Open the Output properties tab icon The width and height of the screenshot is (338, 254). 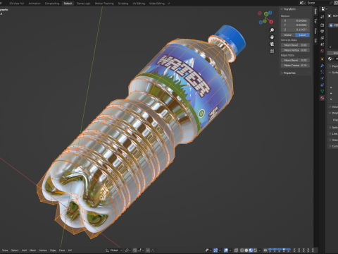click(323, 32)
